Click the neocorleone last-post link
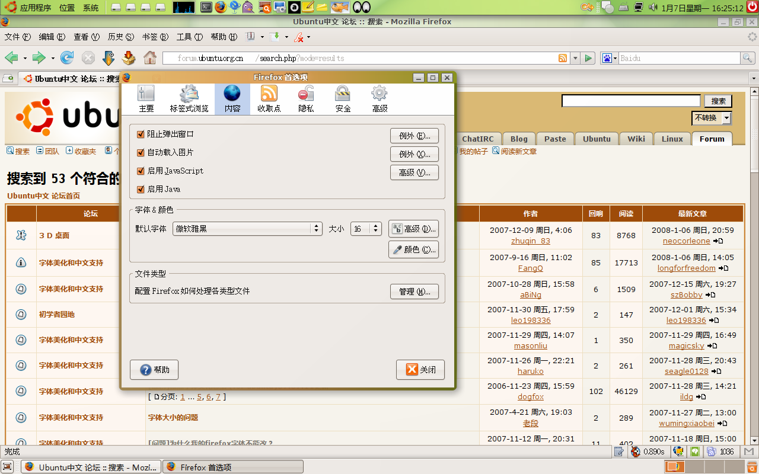 coord(686,241)
